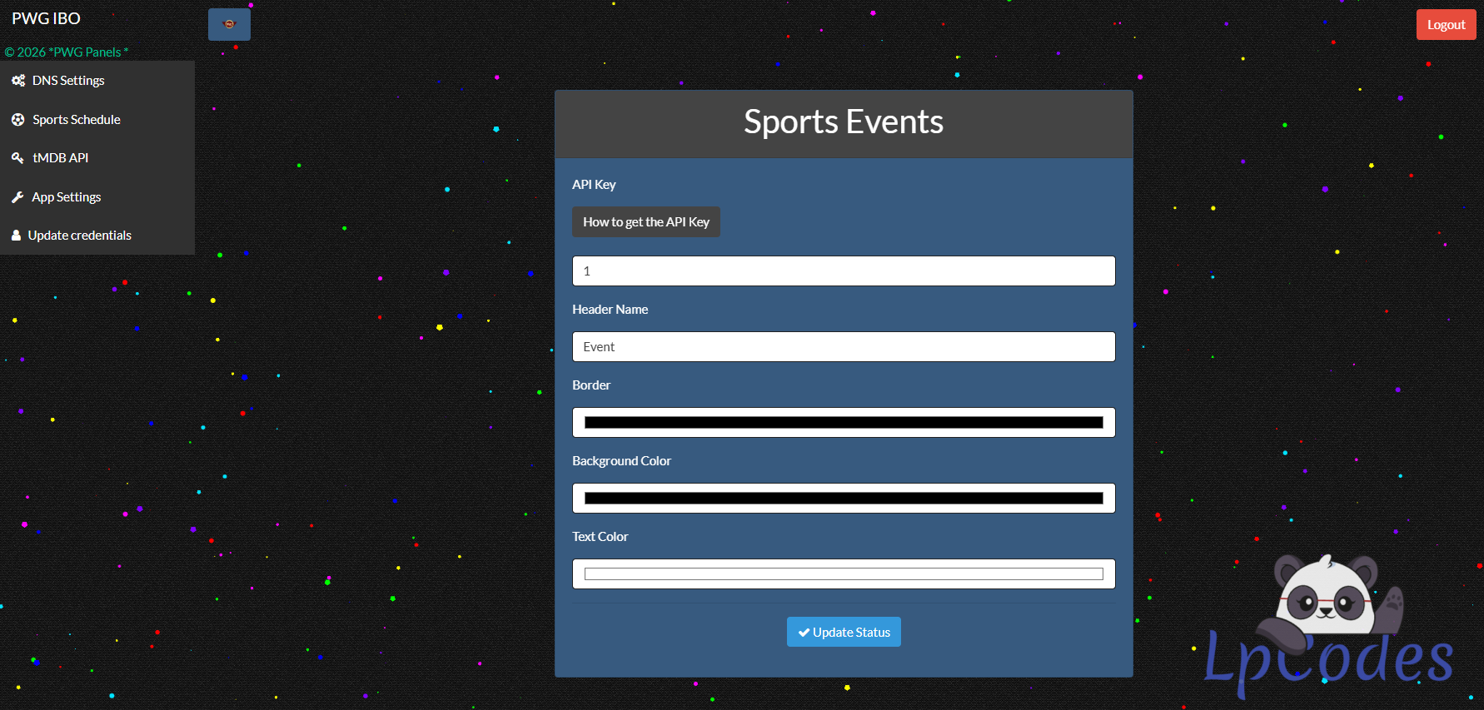Go to Sports Schedule in sidebar
The image size is (1484, 710).
coord(77,120)
